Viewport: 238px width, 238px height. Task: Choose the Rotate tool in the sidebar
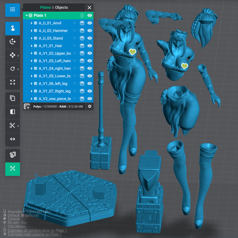click(12, 69)
